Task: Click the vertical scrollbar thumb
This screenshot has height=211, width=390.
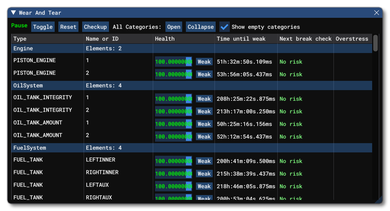Action: 376,43
